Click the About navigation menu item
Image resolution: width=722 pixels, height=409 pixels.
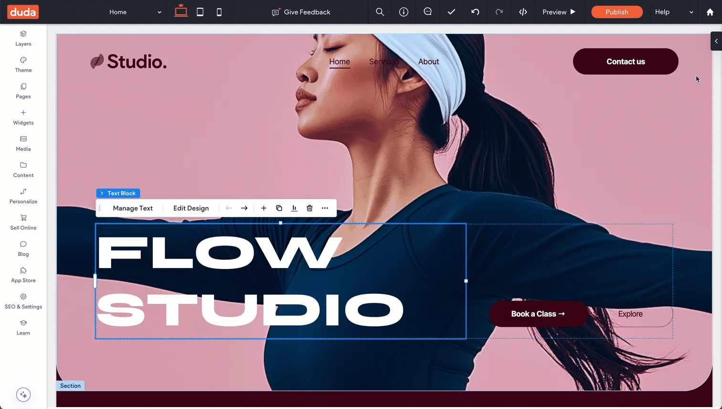coord(428,62)
